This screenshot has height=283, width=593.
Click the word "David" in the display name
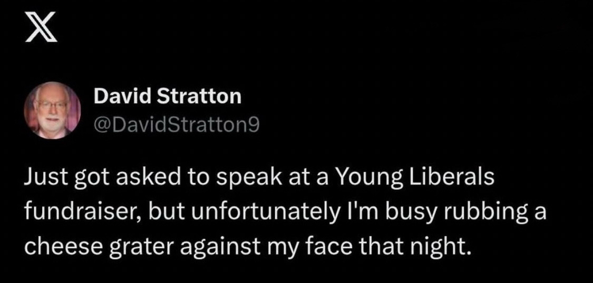[118, 96]
